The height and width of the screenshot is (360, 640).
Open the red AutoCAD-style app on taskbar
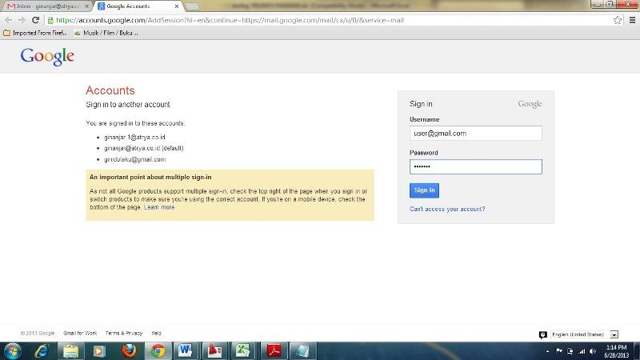[214, 351]
